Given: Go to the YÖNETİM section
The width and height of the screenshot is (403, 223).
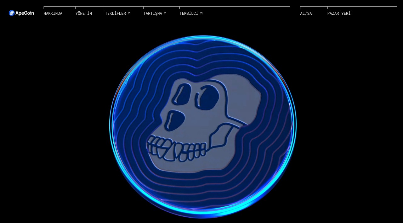Looking at the screenshot, I should 84,13.
